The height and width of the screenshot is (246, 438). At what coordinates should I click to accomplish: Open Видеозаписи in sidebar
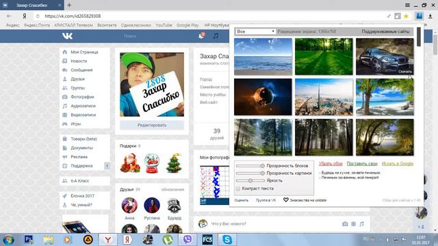pos(84,115)
